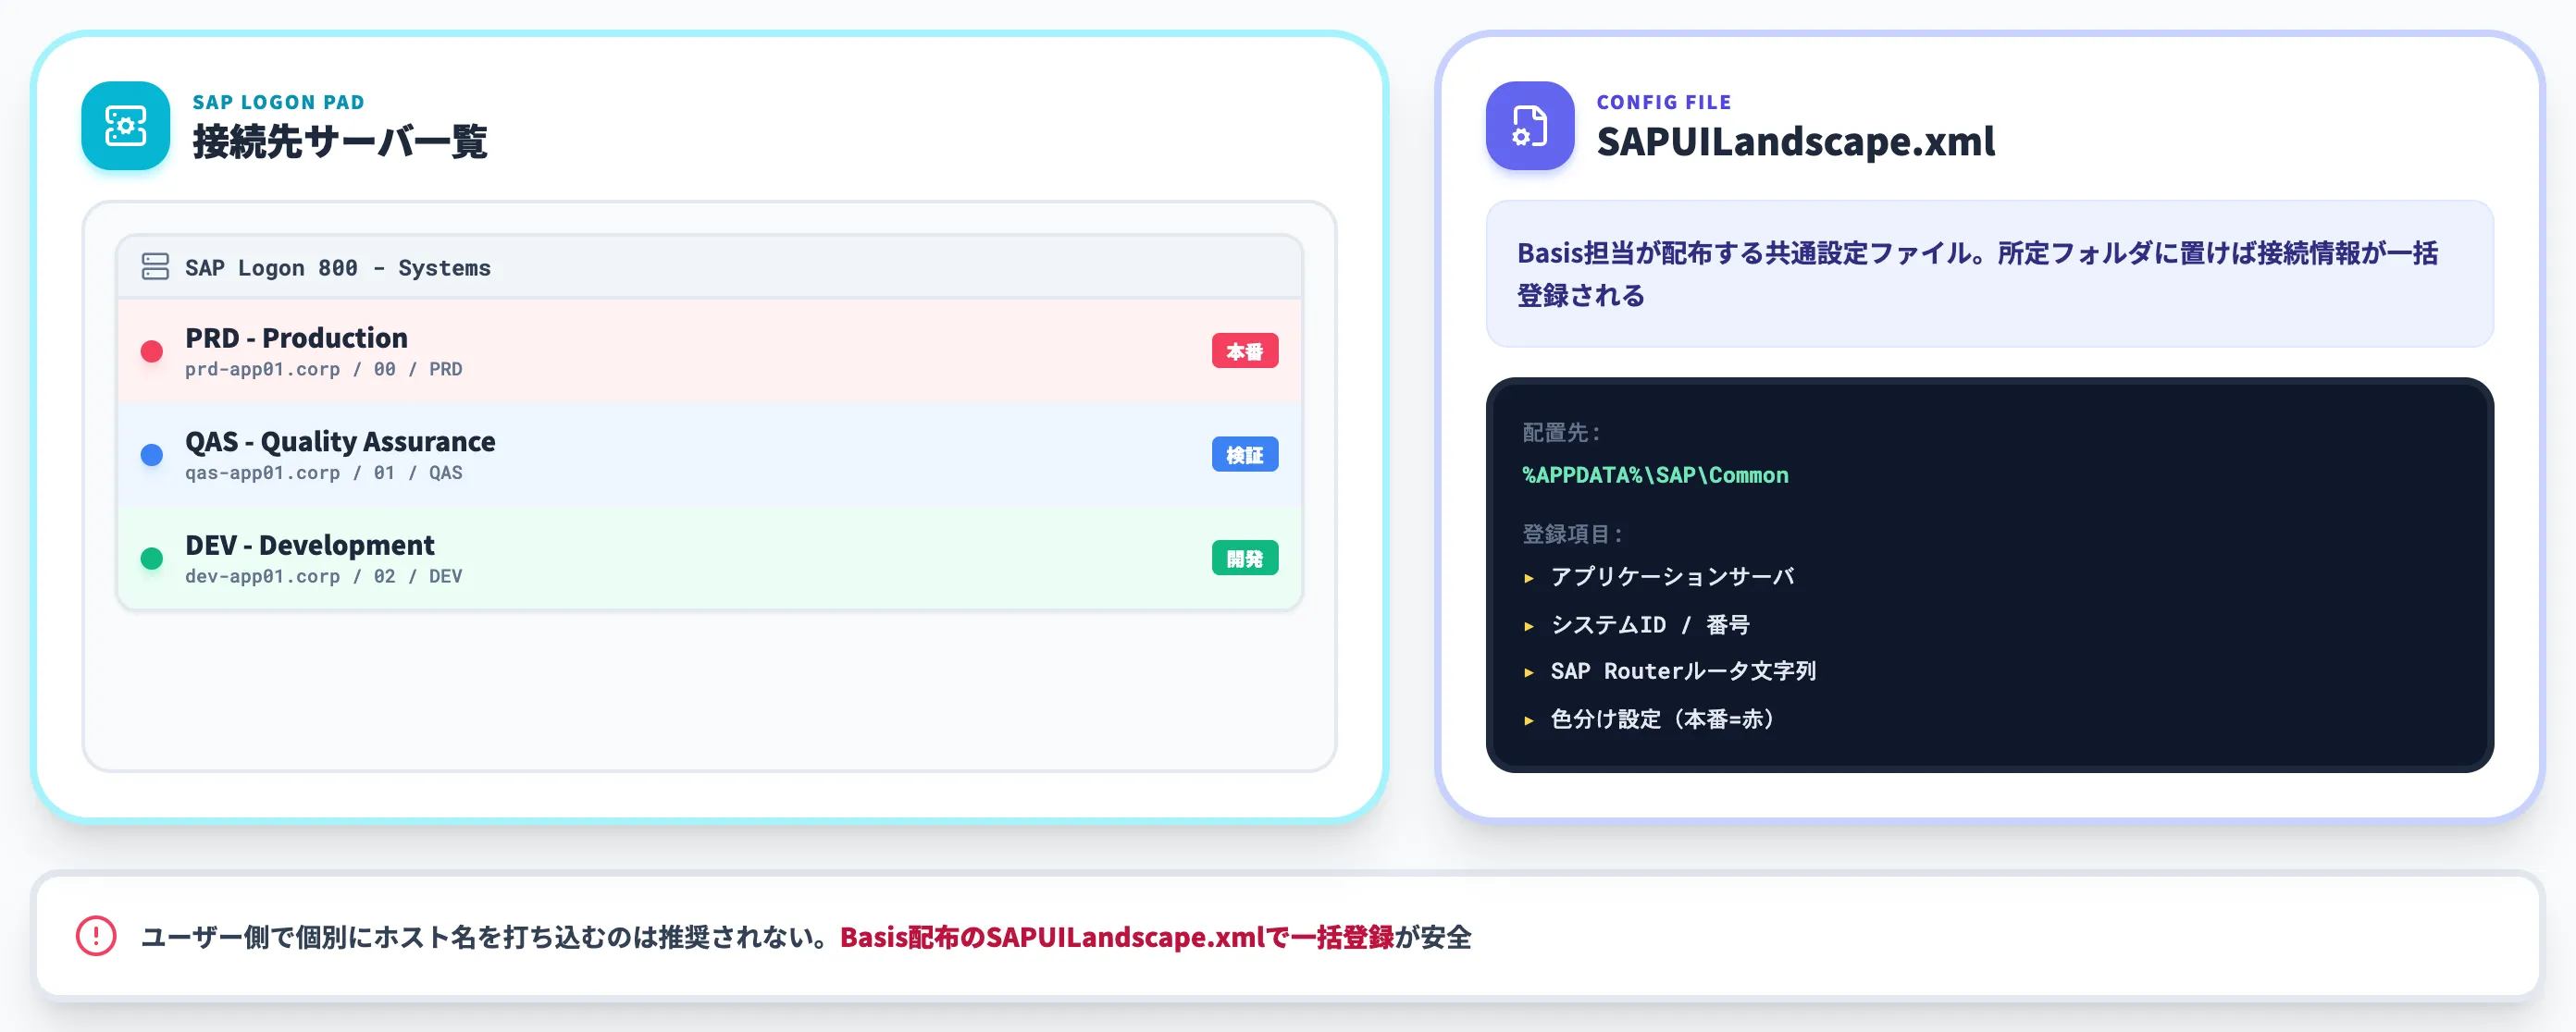2576x1032 pixels.
Task: Click the blue dot next to QAS - Quality Assurance
Action: (152, 456)
